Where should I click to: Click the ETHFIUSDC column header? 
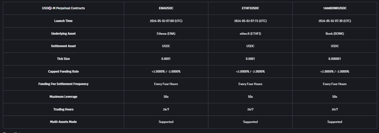click(x=250, y=8)
